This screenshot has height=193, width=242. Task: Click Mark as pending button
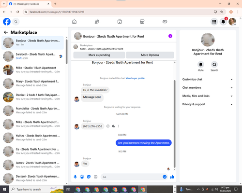[99, 55]
